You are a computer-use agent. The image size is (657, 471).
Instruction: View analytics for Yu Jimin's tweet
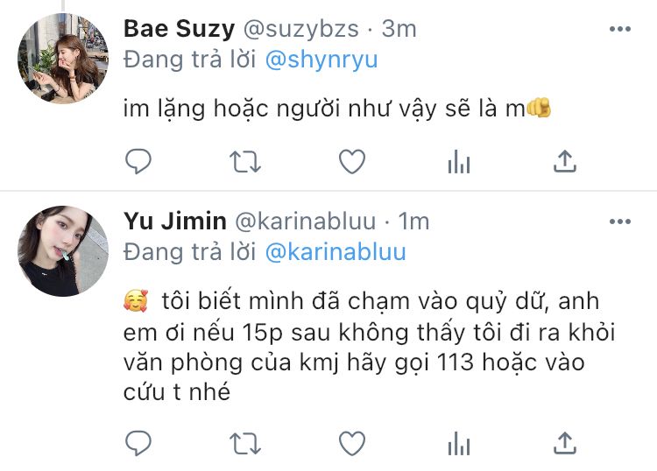(x=459, y=443)
